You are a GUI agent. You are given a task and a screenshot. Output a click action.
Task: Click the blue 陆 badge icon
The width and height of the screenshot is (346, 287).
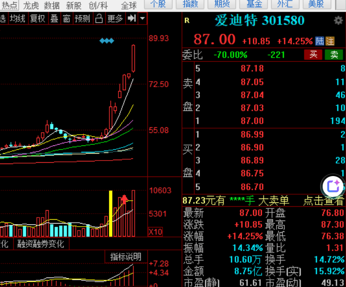[x=320, y=41]
